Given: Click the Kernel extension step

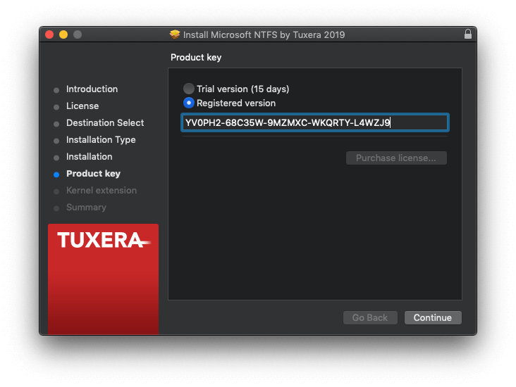Looking at the screenshot, I should [102, 191].
